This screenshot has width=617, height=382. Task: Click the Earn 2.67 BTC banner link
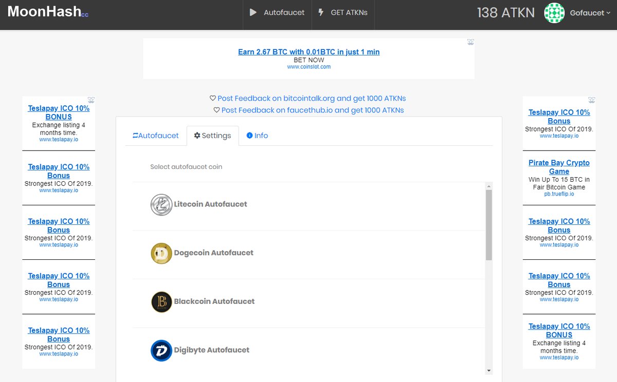[308, 51]
